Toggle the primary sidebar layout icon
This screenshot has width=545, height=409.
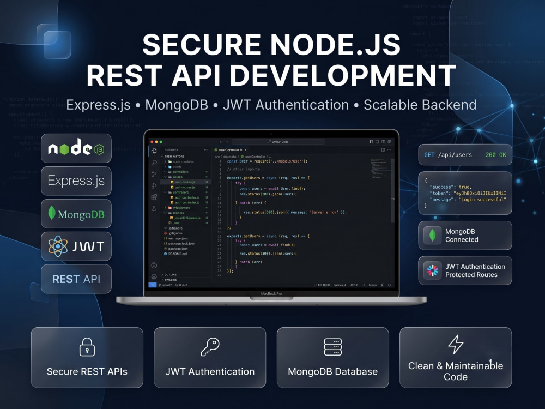371,142
